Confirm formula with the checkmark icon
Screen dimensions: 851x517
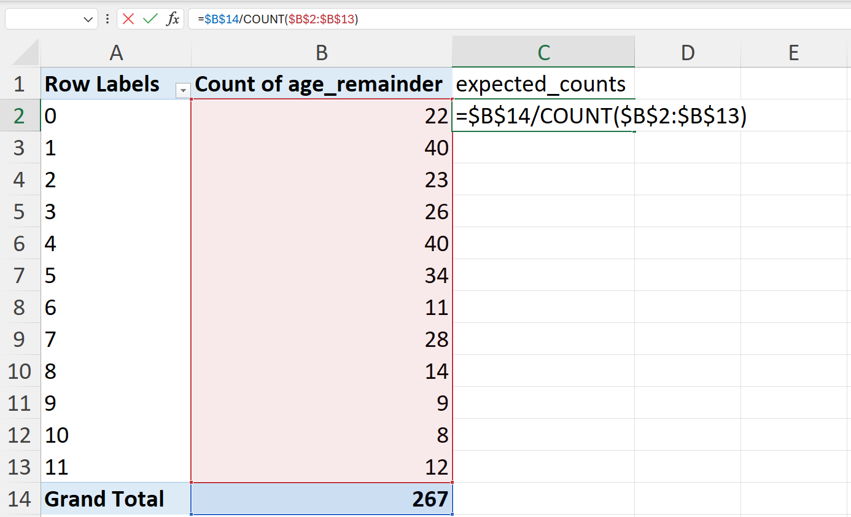coord(150,19)
